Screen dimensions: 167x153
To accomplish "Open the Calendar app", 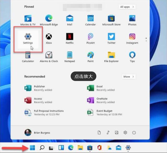I will (x=91, y=21).
